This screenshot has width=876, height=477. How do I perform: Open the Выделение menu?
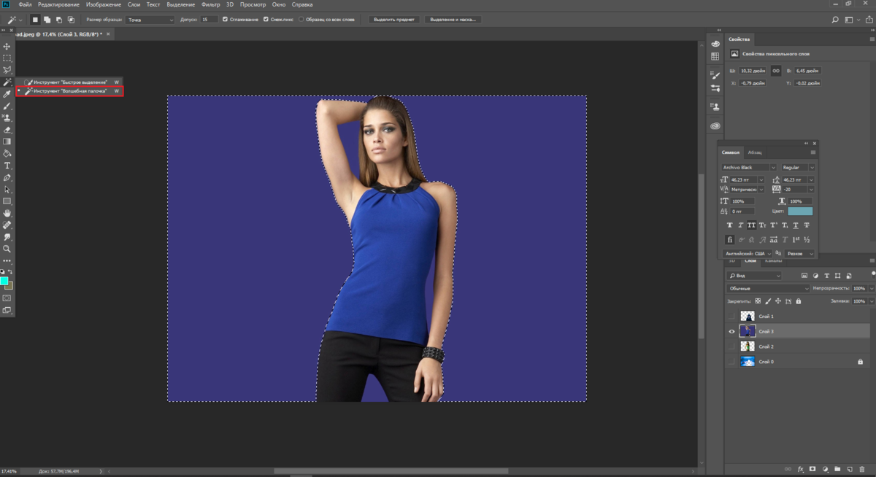(180, 4)
